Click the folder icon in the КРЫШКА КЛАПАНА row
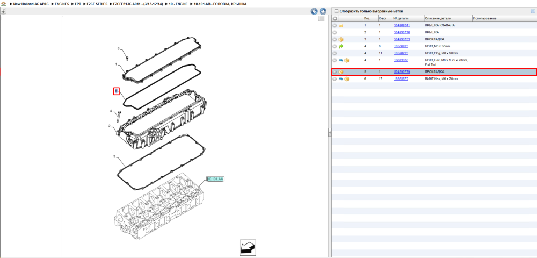 341,26
